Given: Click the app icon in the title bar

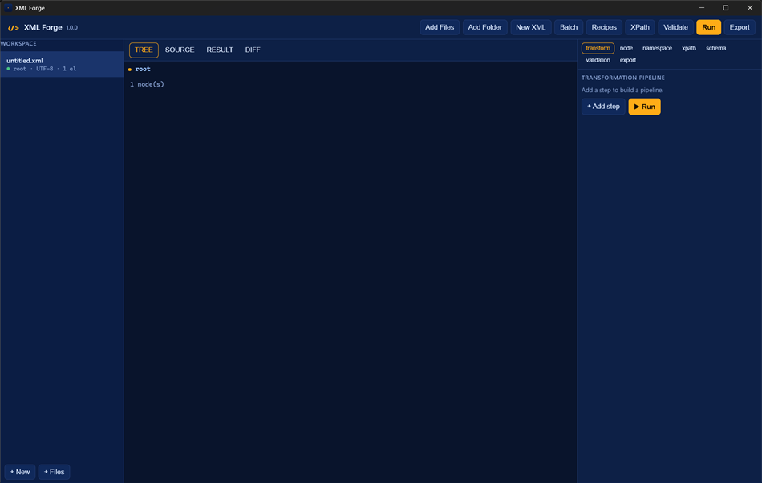Looking at the screenshot, I should click(x=8, y=8).
